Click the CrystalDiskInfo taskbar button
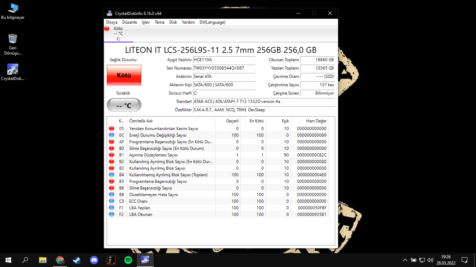 [145, 260]
